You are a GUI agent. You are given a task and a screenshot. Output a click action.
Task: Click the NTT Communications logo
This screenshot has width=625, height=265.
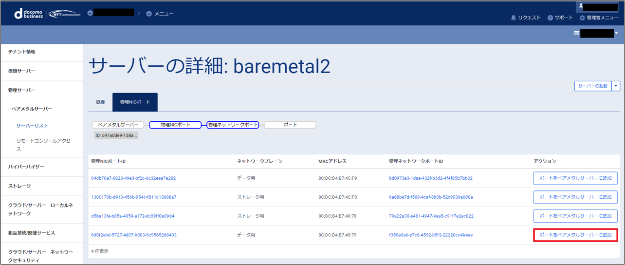click(64, 14)
